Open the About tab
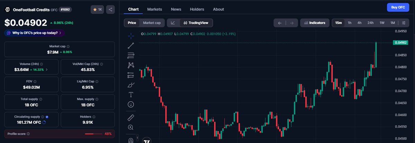 [x=218, y=9]
